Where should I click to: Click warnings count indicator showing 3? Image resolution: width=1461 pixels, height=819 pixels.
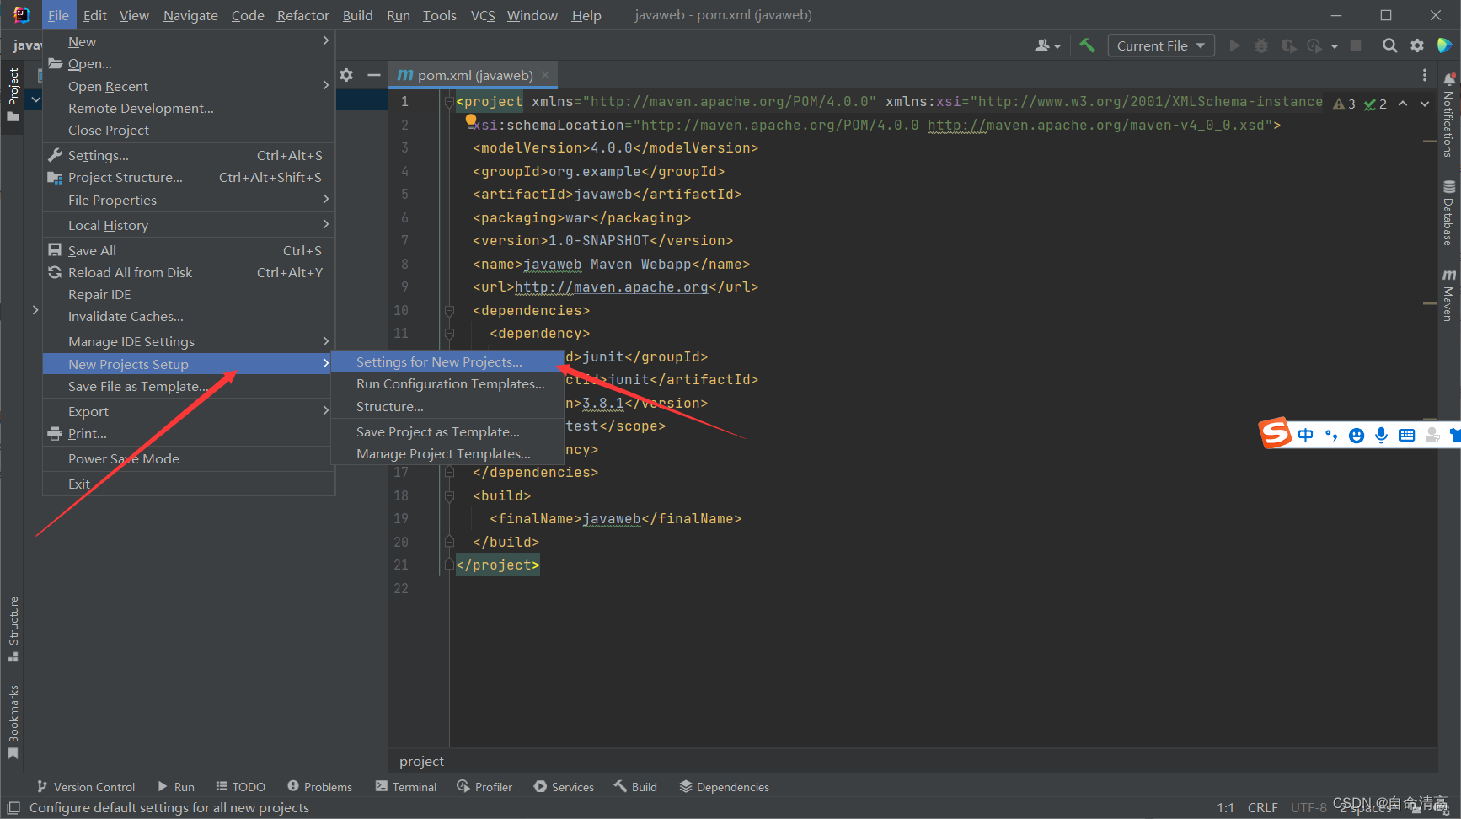tap(1344, 104)
